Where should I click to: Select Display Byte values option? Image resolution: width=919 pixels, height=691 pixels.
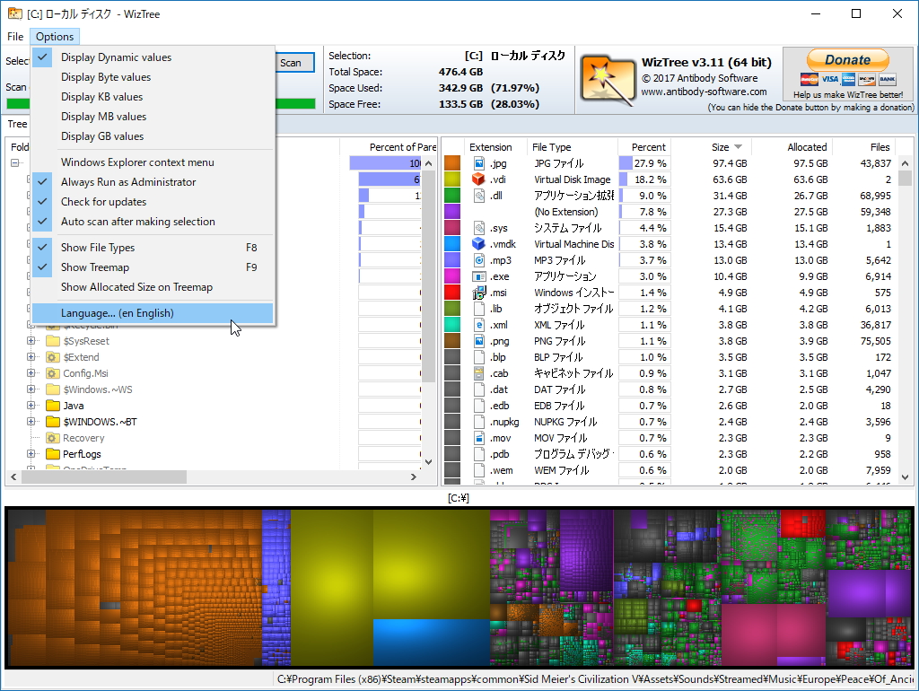pyautogui.click(x=153, y=77)
